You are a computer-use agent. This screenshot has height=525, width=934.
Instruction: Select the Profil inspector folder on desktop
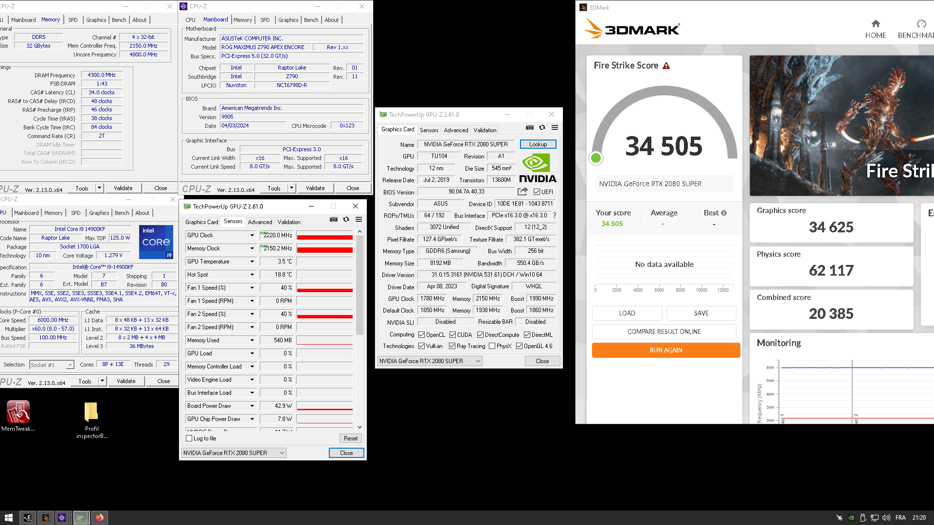point(91,420)
